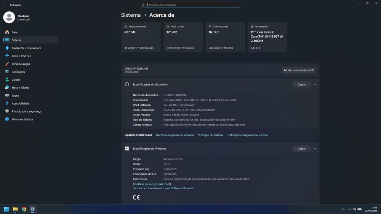
Task: Click the Thinkpad user avatar
Action: 9,17
